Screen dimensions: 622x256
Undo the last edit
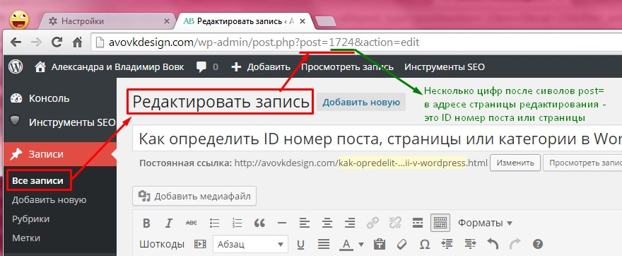coord(493,244)
